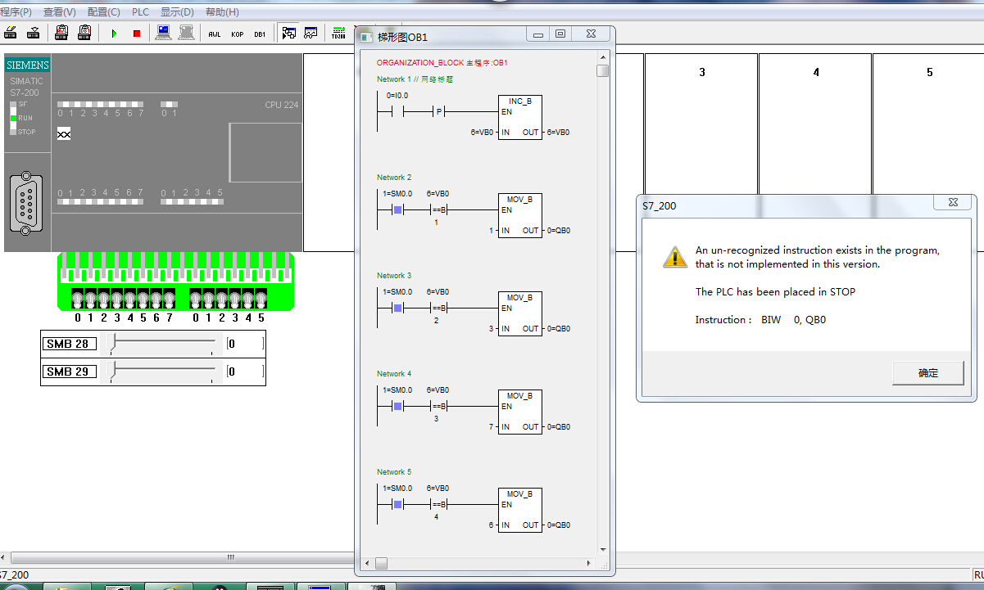The height and width of the screenshot is (590, 984).
Task: Click the ladder window scroll-up arrow
Action: pos(603,56)
